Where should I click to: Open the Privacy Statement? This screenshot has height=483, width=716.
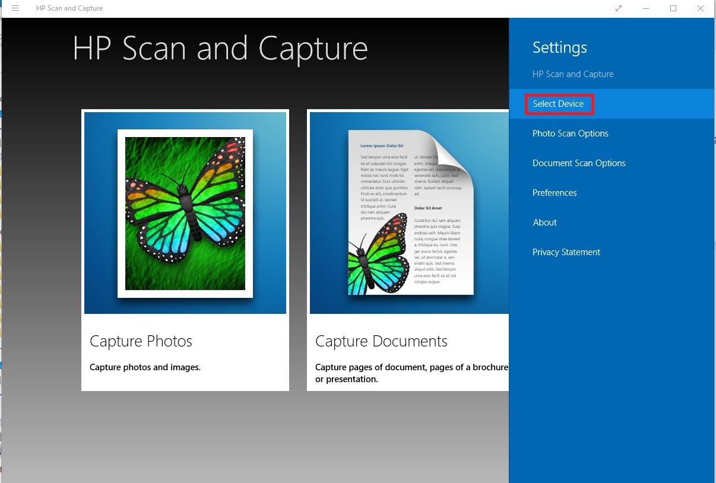(x=612, y=252)
